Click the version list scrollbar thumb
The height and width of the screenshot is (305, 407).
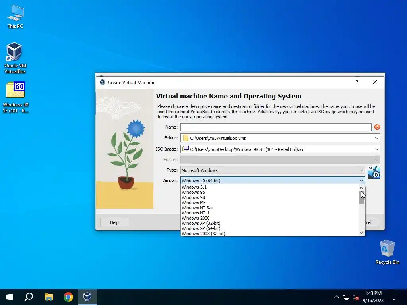(x=361, y=197)
